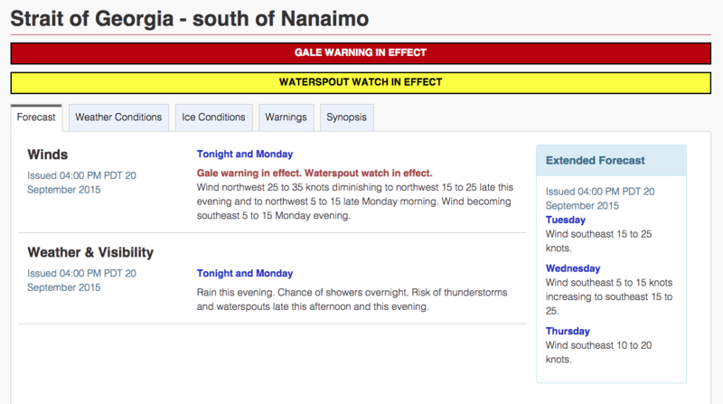
Task: Click the Weather & Visibility issued time stamp
Action: (x=81, y=280)
